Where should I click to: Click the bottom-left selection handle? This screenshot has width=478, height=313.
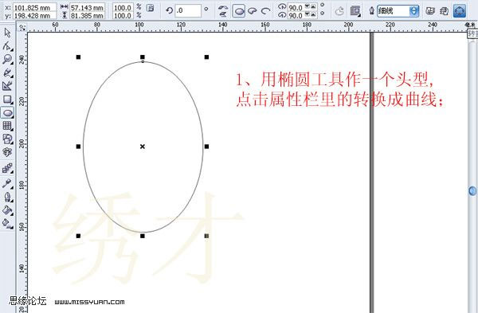pyautogui.click(x=78, y=236)
